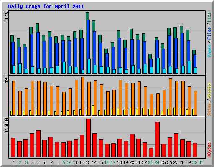Click the title 'Daily usage for April 2011'

click(46, 6)
